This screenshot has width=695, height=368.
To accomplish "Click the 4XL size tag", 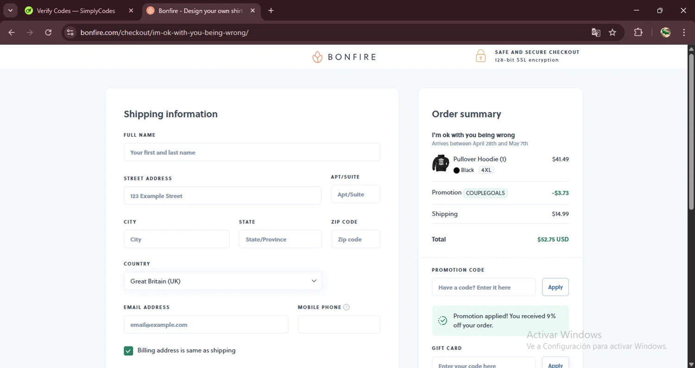I will pos(486,170).
